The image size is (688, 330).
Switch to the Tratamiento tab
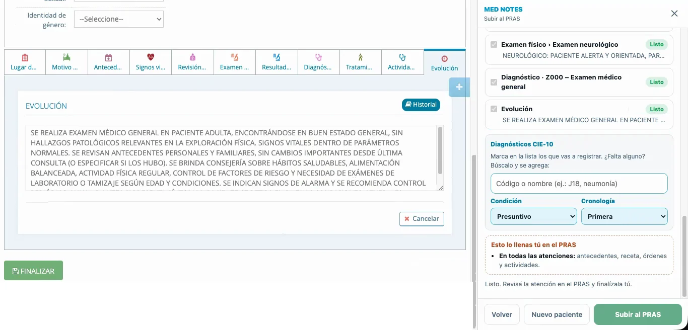[x=361, y=62]
